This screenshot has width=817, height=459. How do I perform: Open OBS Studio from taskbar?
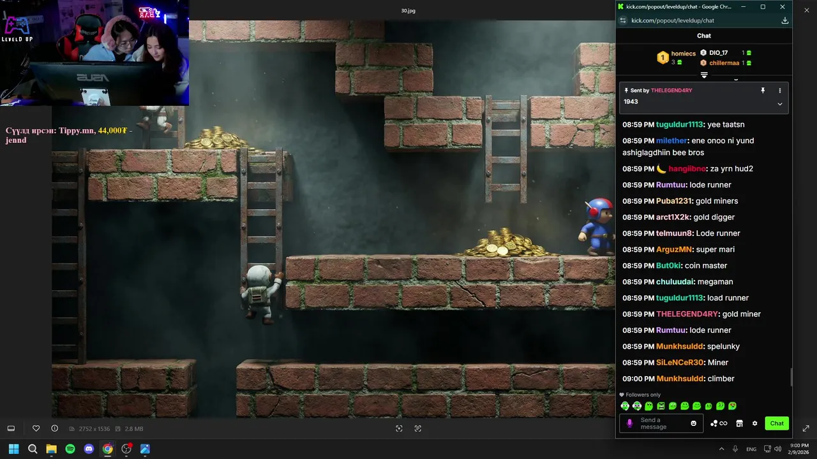(x=126, y=449)
